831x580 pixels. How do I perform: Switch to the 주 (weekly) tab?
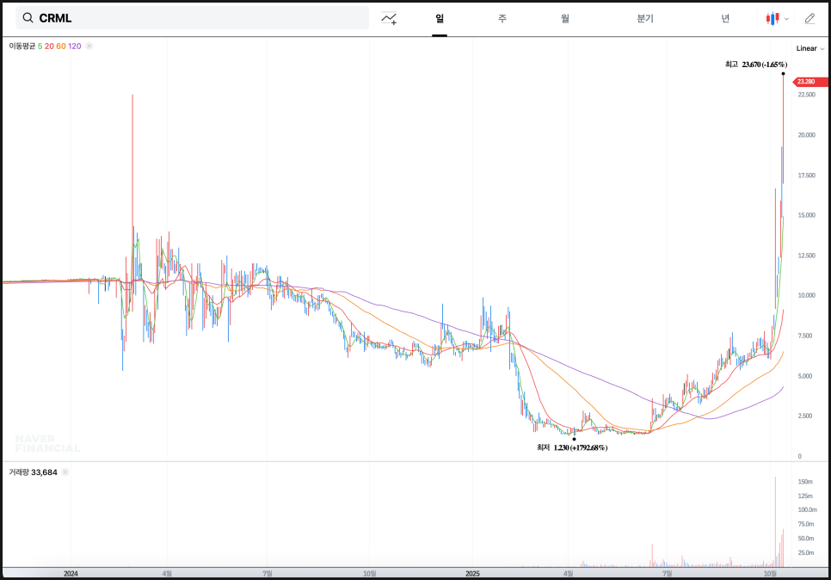(502, 18)
